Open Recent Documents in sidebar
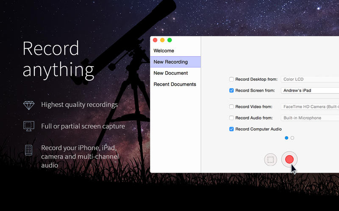 tap(175, 84)
